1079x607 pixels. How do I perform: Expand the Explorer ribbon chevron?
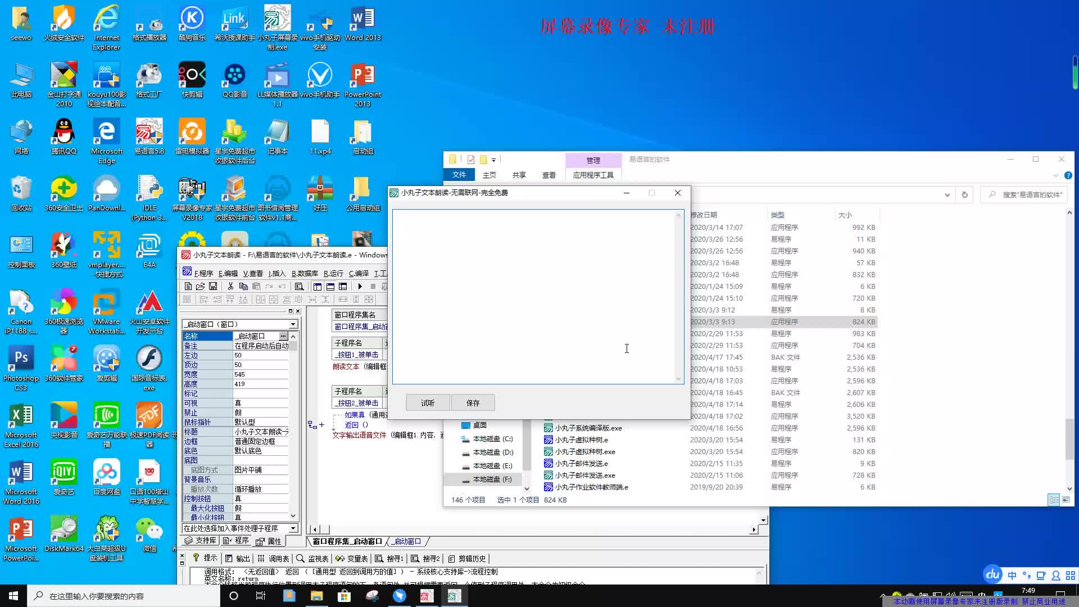1056,175
